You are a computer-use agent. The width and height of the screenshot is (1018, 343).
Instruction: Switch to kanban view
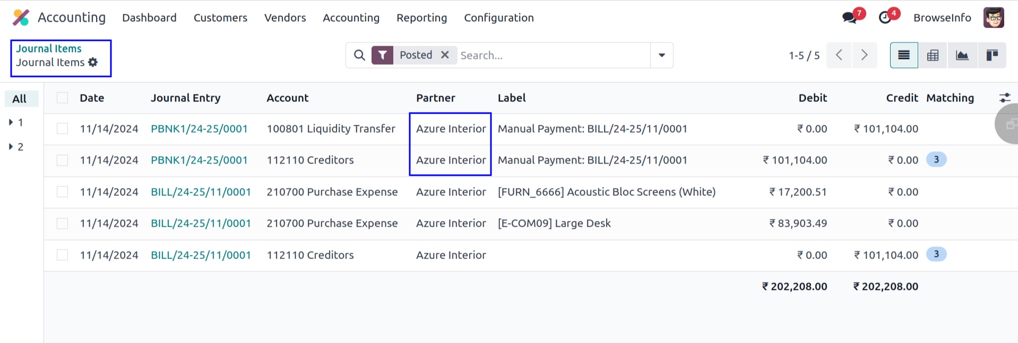coord(991,55)
